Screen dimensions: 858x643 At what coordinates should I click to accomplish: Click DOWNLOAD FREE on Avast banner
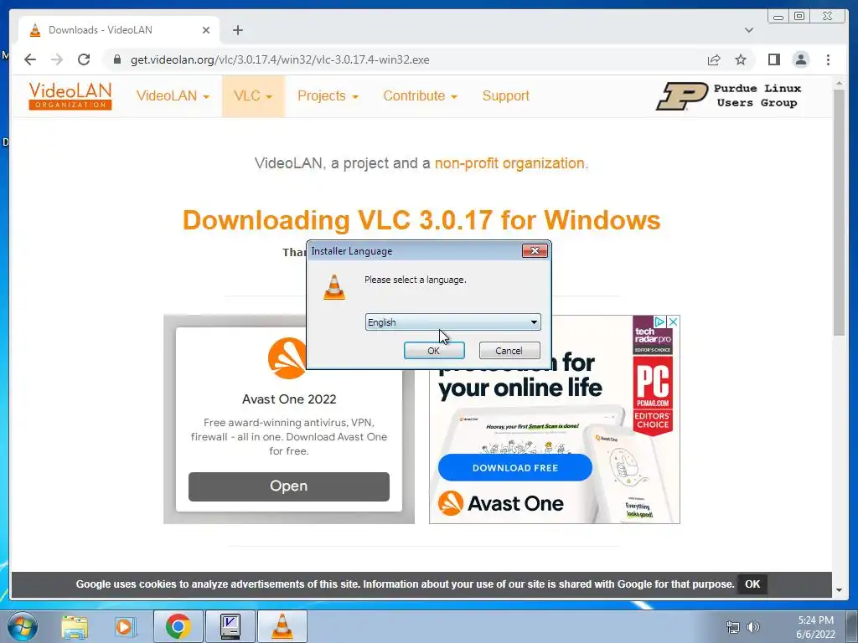515,467
